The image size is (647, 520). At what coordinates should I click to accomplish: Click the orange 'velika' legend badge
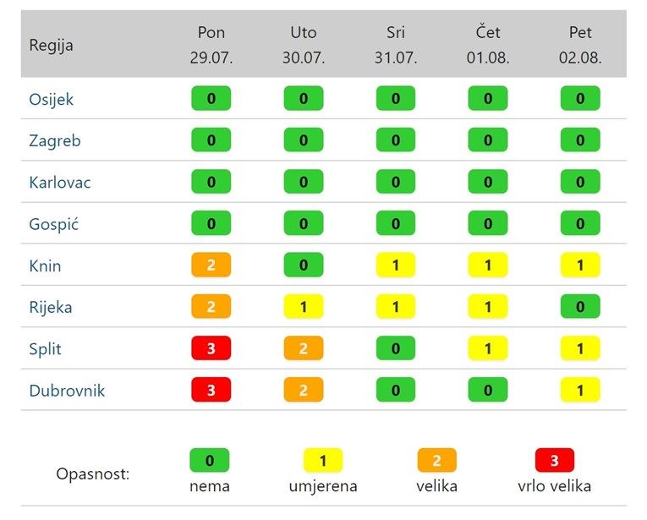[436, 461]
